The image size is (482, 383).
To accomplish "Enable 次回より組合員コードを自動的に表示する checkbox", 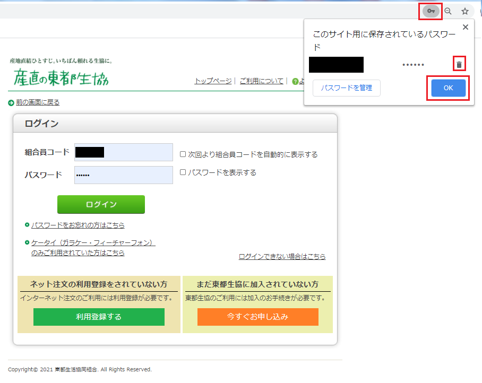I will click(x=183, y=154).
